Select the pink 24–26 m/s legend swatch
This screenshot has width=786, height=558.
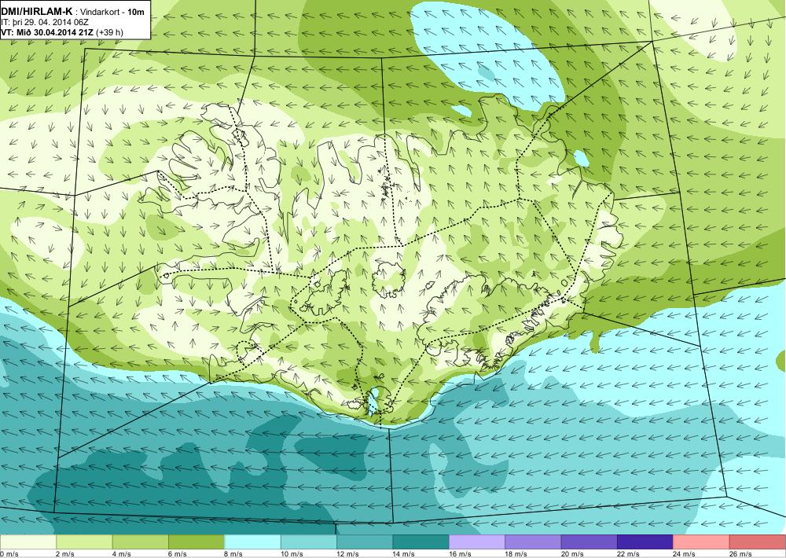coord(702,542)
